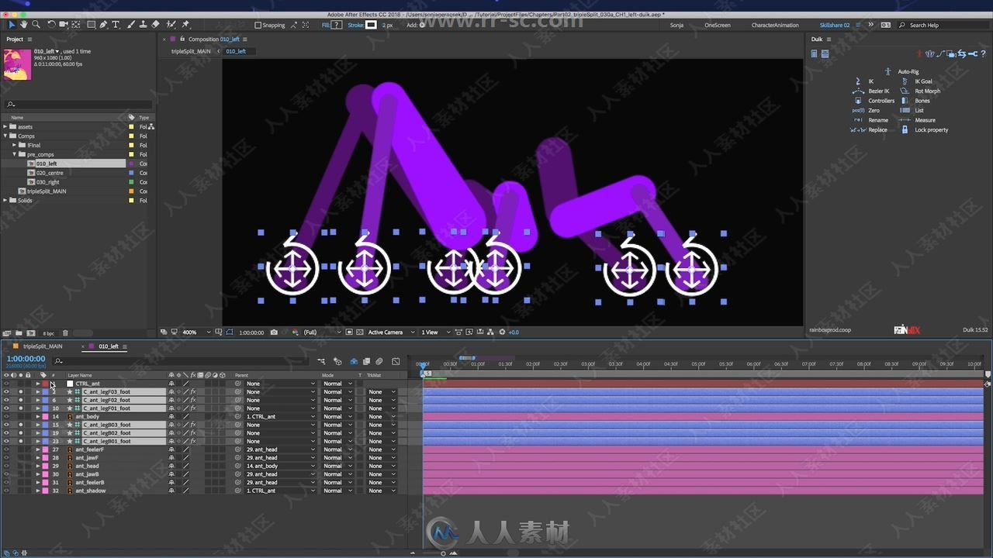The image size is (993, 558).
Task: Click the List icon in Duik
Action: [x=905, y=110]
